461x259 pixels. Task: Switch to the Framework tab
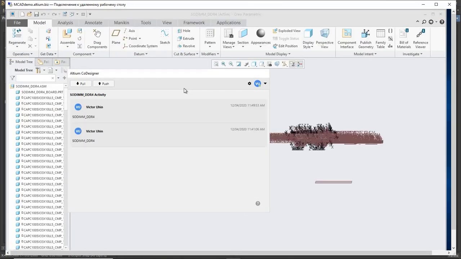click(x=194, y=23)
